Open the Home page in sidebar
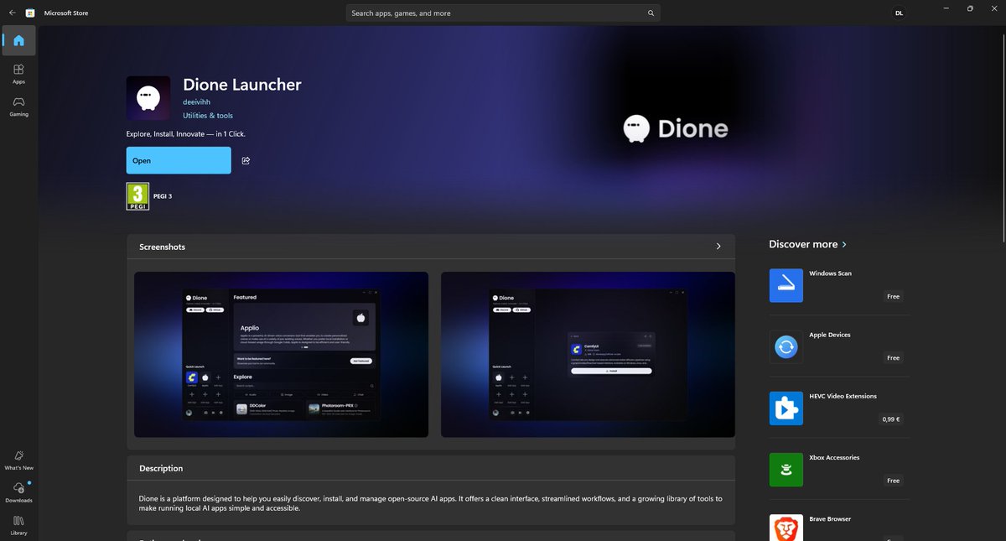Image resolution: width=1006 pixels, height=541 pixels. [x=18, y=40]
